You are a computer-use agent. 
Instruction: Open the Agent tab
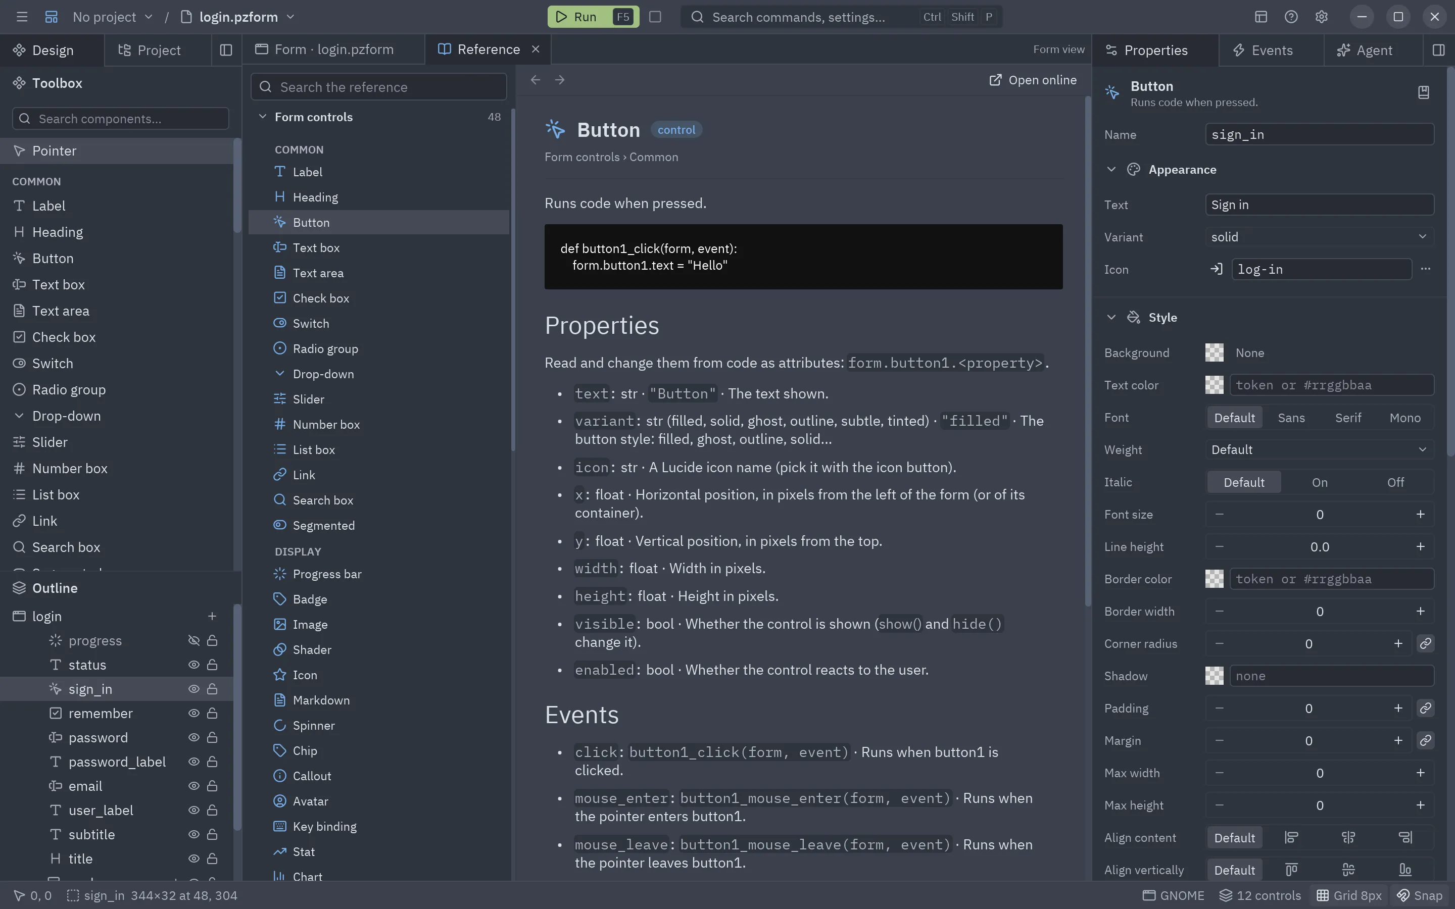(1373, 50)
